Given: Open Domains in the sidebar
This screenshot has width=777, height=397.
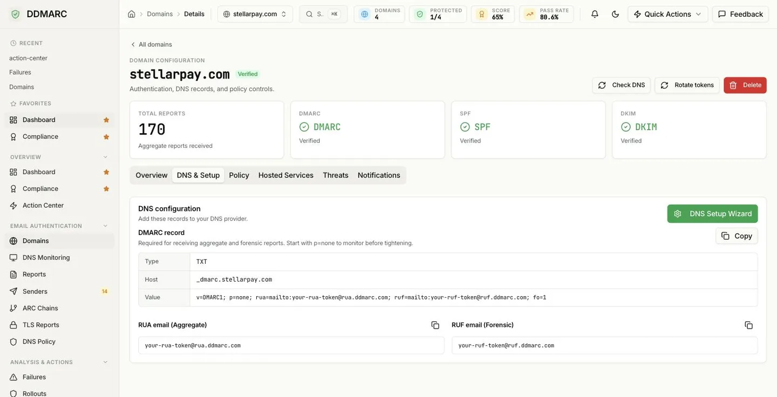Looking at the screenshot, I should [59, 241].
